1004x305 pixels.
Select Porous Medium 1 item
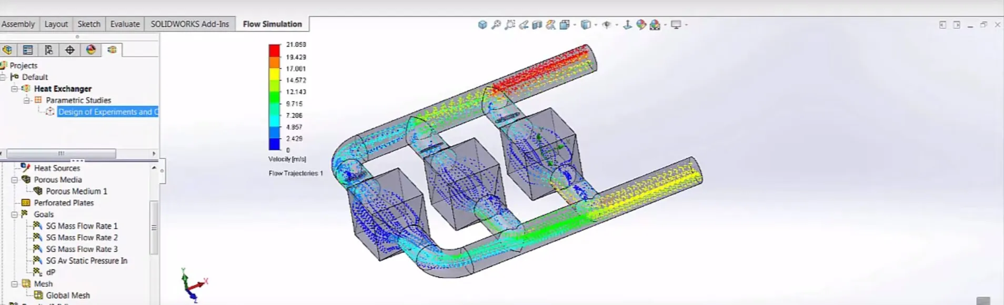76,191
